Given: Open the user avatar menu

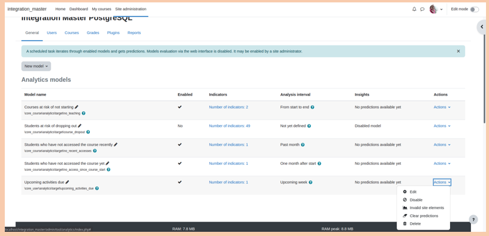Looking at the screenshot, I should (x=436, y=9).
